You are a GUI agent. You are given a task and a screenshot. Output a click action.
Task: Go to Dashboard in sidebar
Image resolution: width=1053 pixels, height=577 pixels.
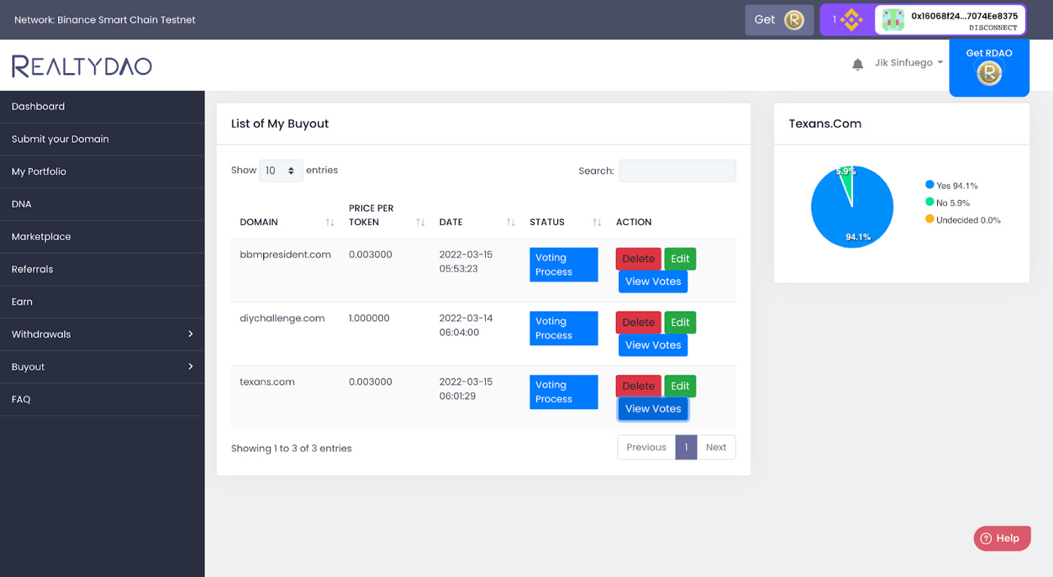point(102,106)
